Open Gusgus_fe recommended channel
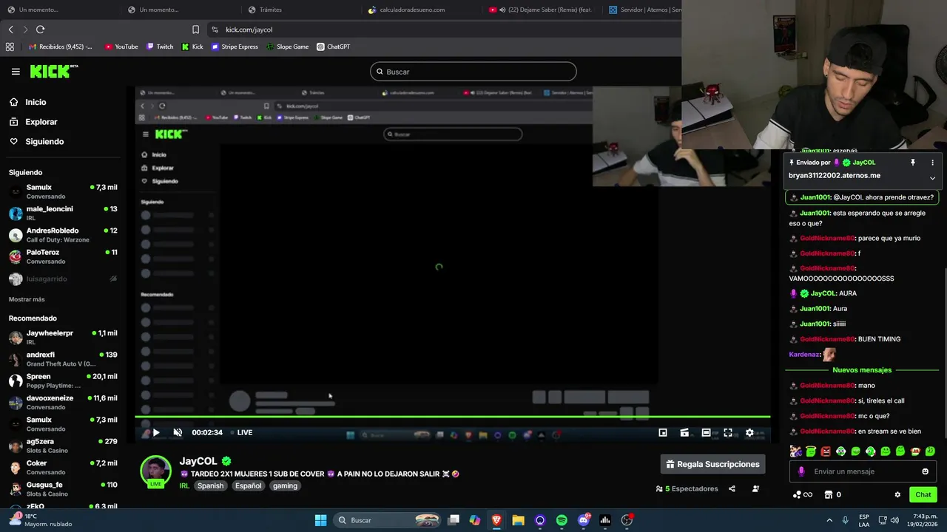Image resolution: width=947 pixels, height=532 pixels. pos(63,489)
